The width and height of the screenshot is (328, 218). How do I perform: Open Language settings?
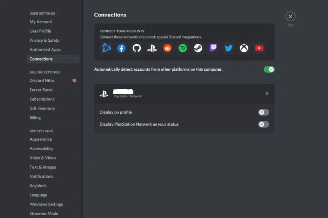coord(53,195)
